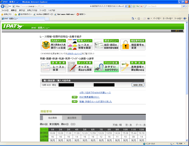Click the インターネット security zone indicator
Viewport: 189px width, 146px height.
click(149, 144)
